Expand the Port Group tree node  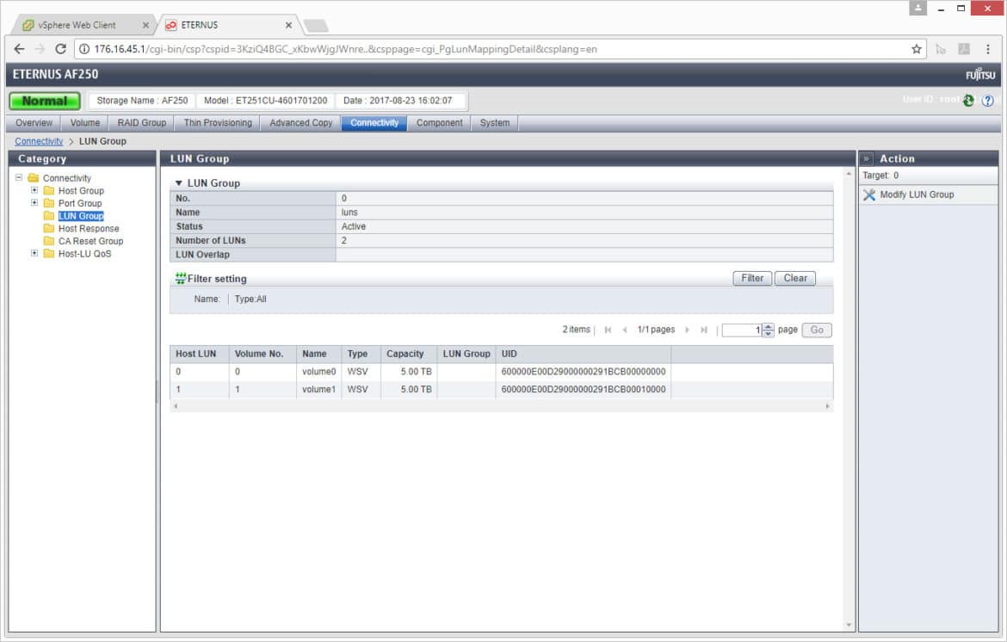point(34,202)
